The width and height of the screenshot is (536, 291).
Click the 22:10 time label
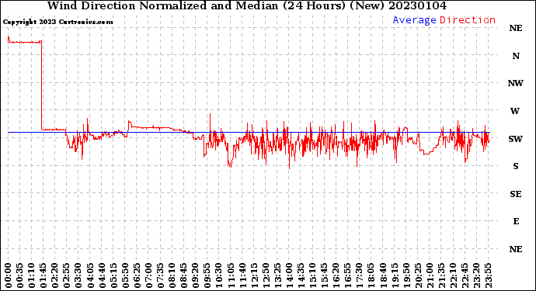[453, 275]
